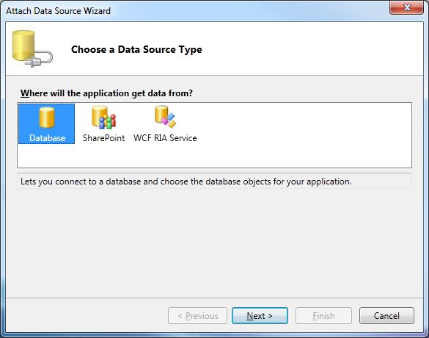Advance with the Next > button

pyautogui.click(x=260, y=315)
